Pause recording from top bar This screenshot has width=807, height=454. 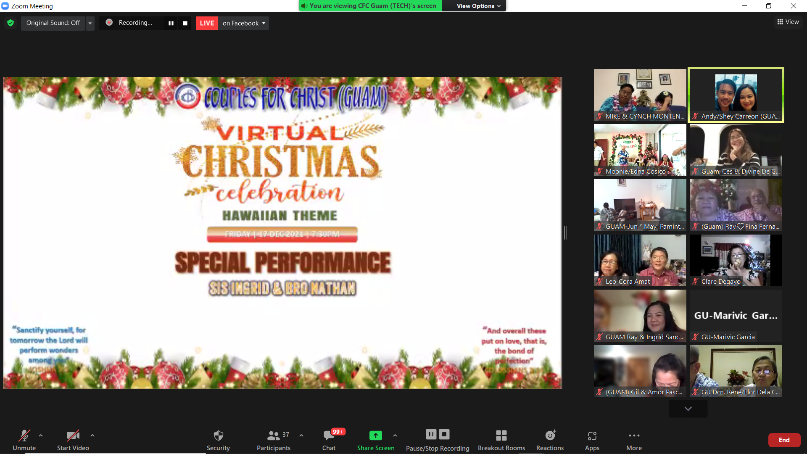(171, 23)
